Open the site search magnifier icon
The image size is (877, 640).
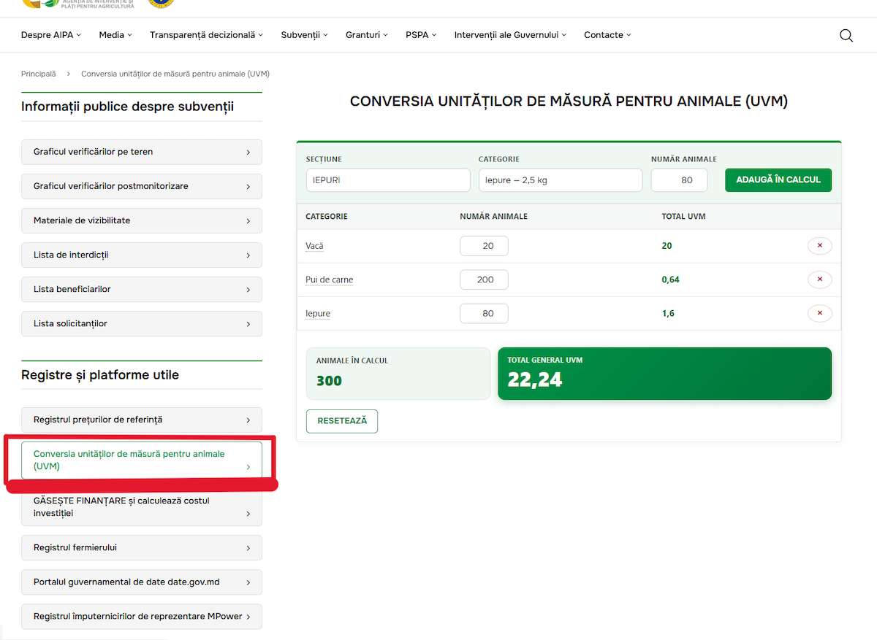pos(846,35)
